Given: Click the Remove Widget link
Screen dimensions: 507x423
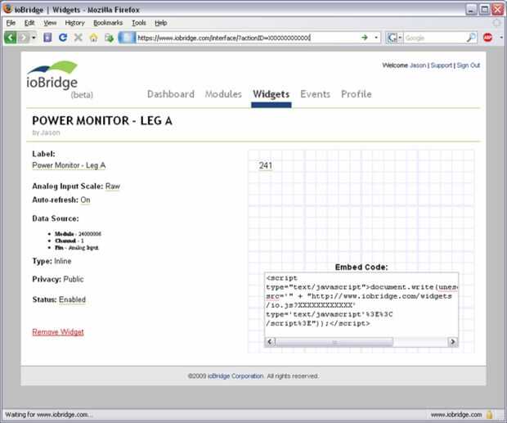Looking at the screenshot, I should [58, 332].
